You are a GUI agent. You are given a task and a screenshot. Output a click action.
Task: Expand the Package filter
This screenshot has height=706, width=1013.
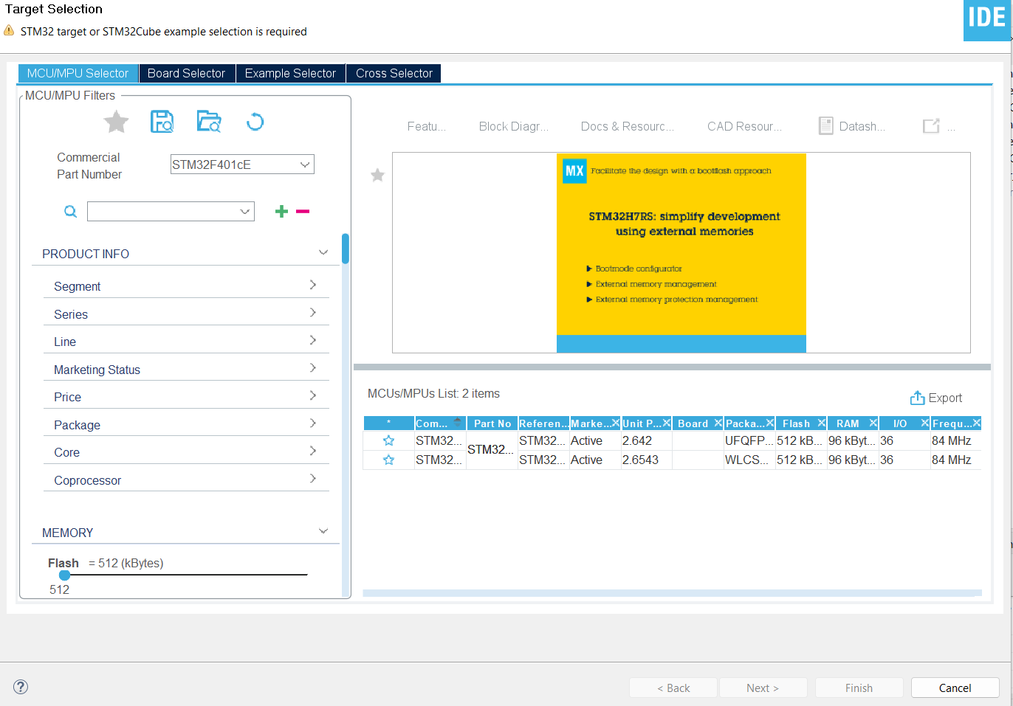point(313,423)
